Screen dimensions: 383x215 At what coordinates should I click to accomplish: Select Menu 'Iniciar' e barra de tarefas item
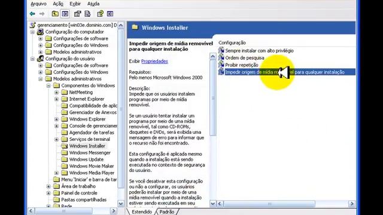click(89, 179)
